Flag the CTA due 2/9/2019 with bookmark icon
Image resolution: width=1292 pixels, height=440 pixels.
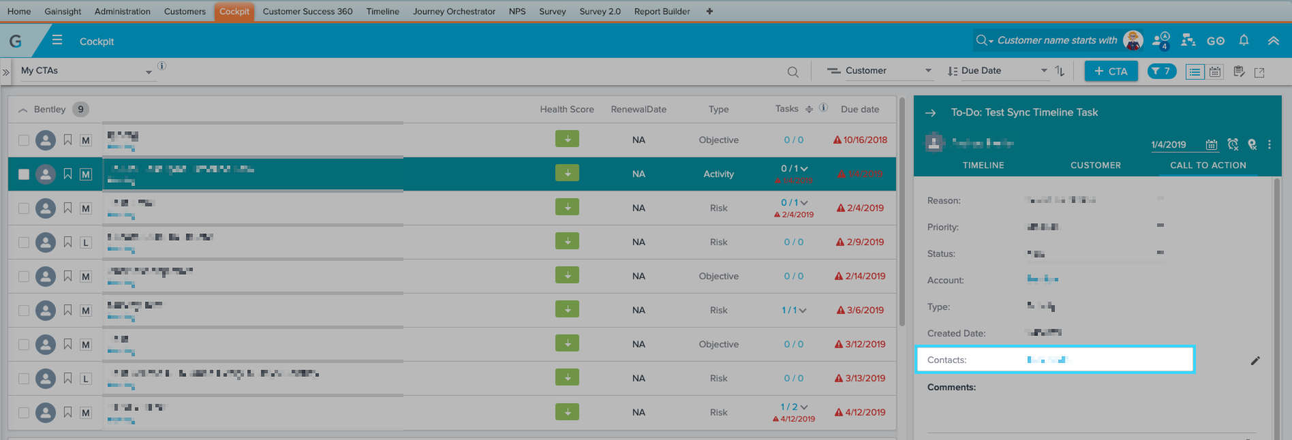coord(67,242)
